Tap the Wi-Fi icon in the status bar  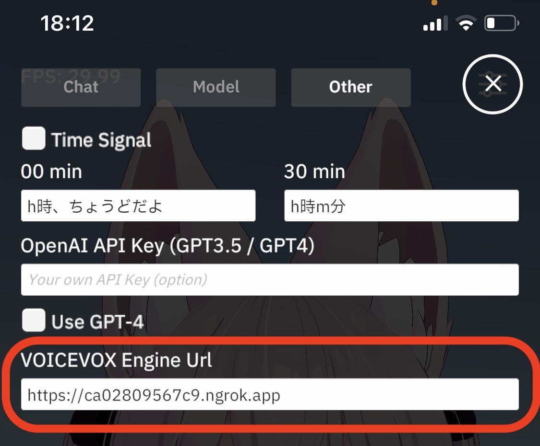coord(465,22)
